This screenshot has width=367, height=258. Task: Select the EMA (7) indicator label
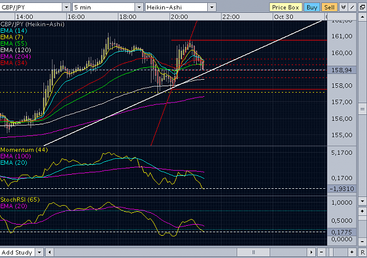pyautogui.click(x=12, y=37)
